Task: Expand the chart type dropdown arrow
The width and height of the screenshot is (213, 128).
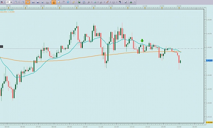Action: (19, 2)
